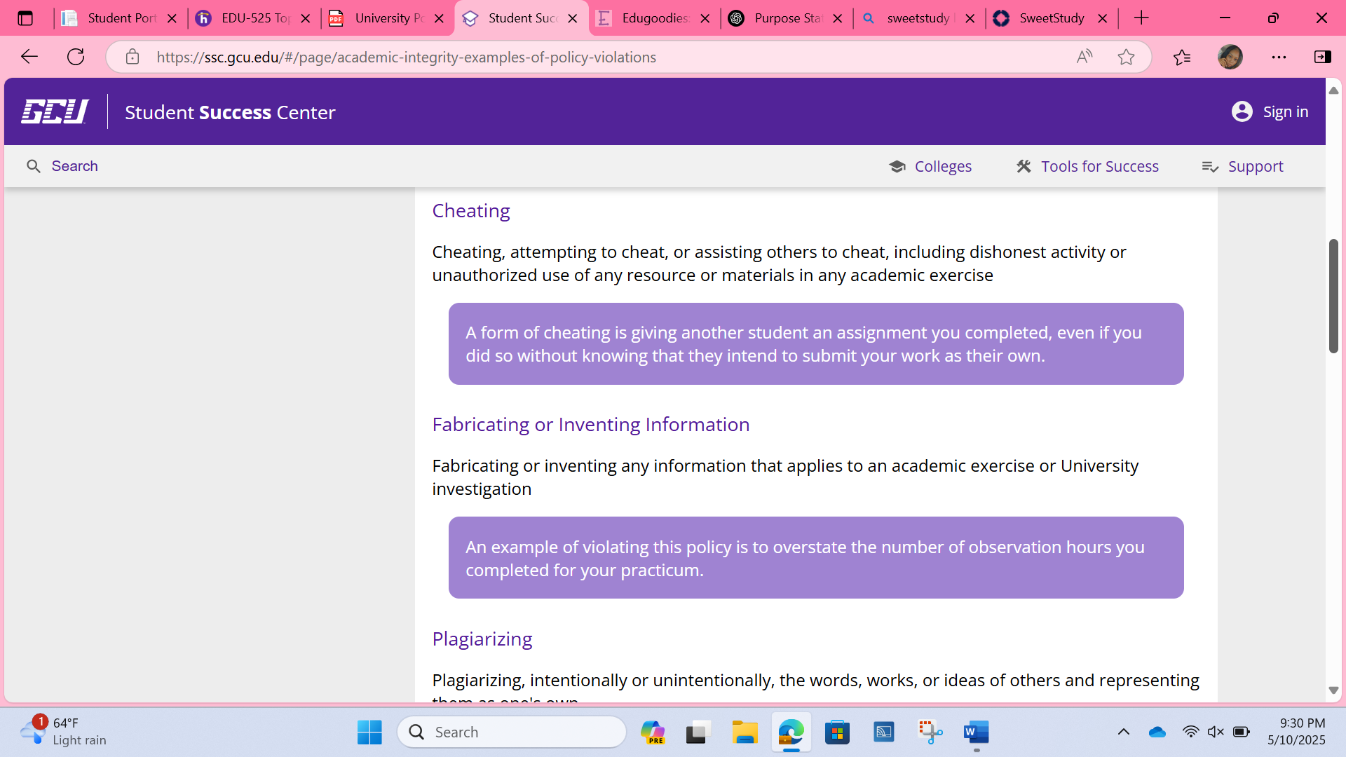Open Snipping Tool from the taskbar

pos(930,732)
